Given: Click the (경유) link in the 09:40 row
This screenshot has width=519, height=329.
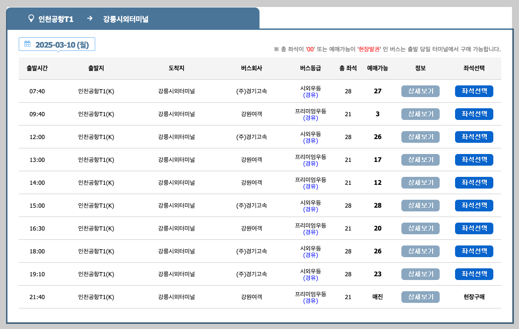Looking at the screenshot, I should point(310,118).
